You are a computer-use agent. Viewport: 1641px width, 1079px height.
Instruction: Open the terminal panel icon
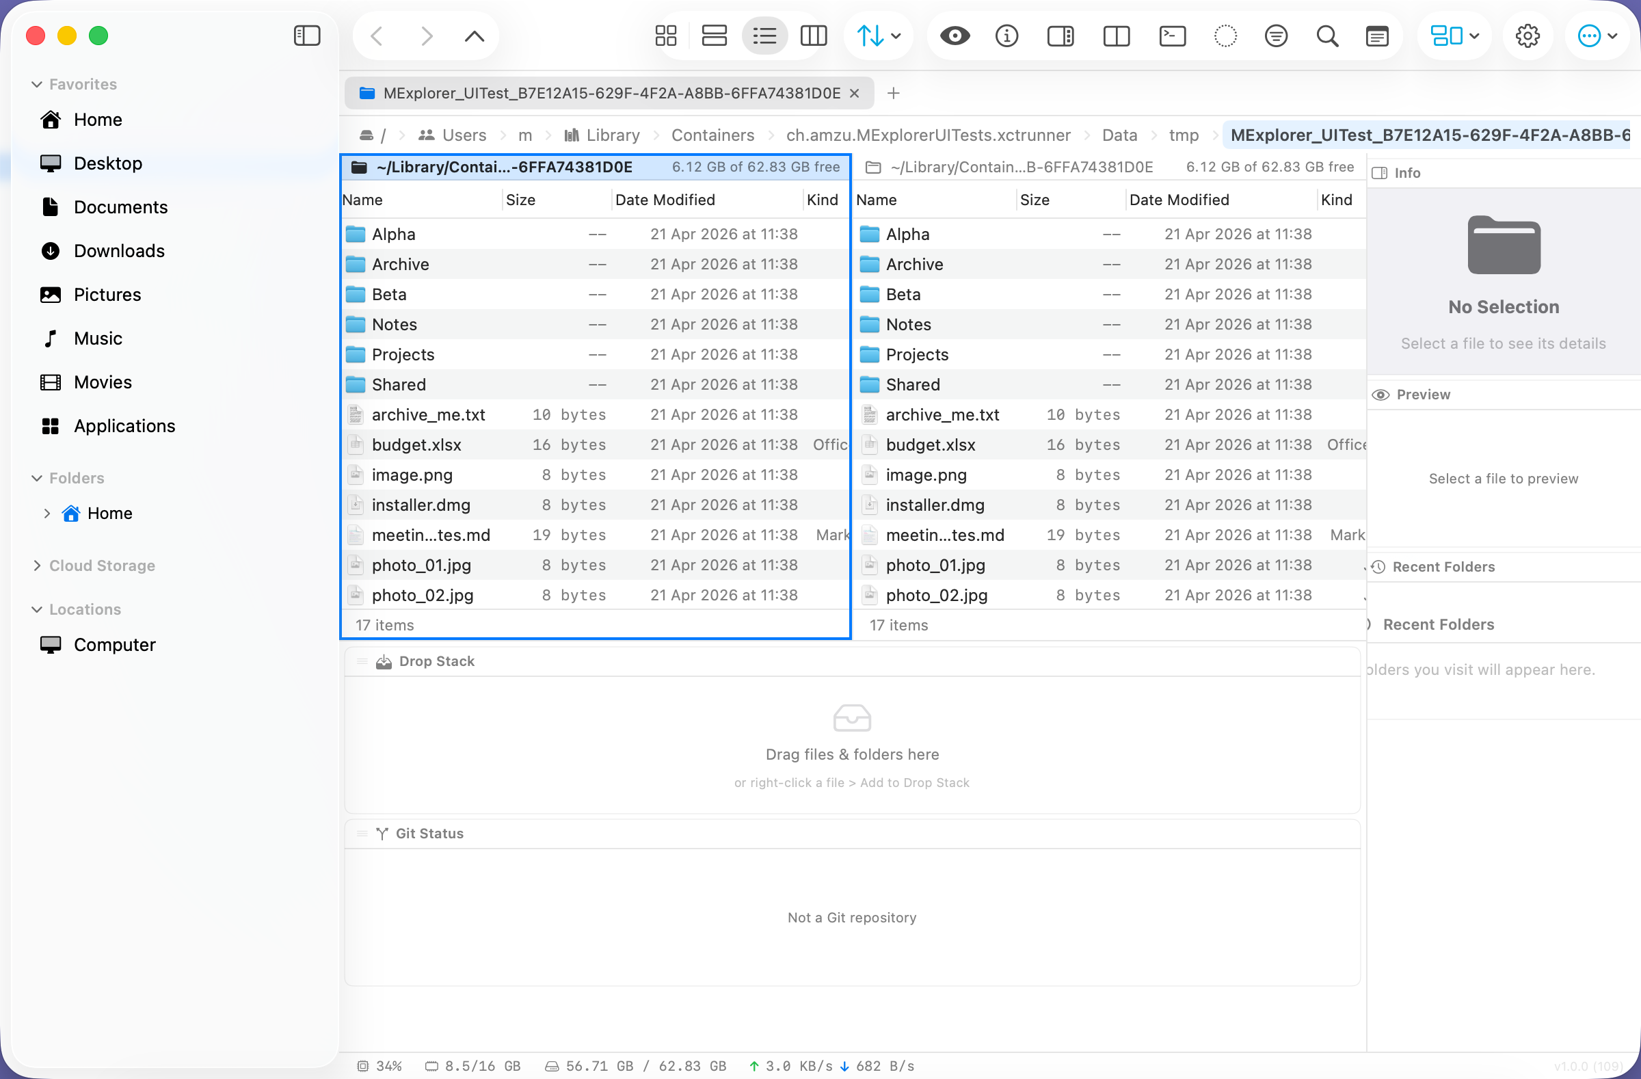pyautogui.click(x=1172, y=35)
